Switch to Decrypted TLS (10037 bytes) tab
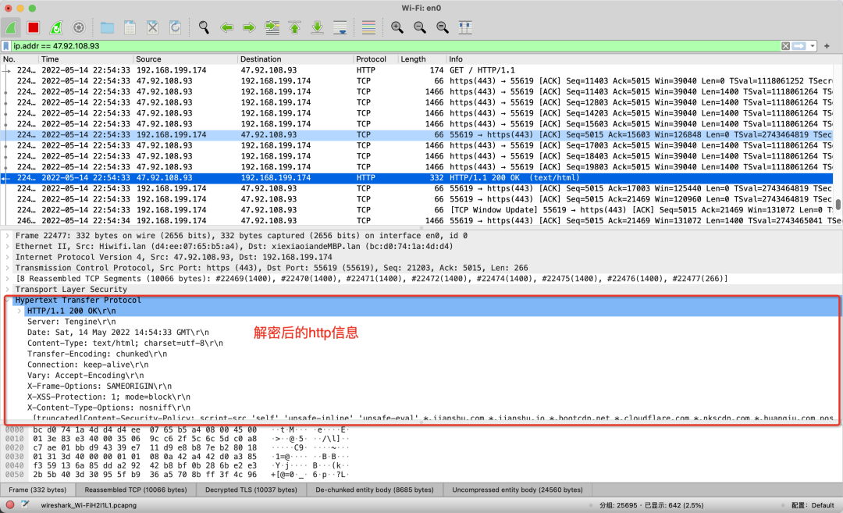 [251, 490]
